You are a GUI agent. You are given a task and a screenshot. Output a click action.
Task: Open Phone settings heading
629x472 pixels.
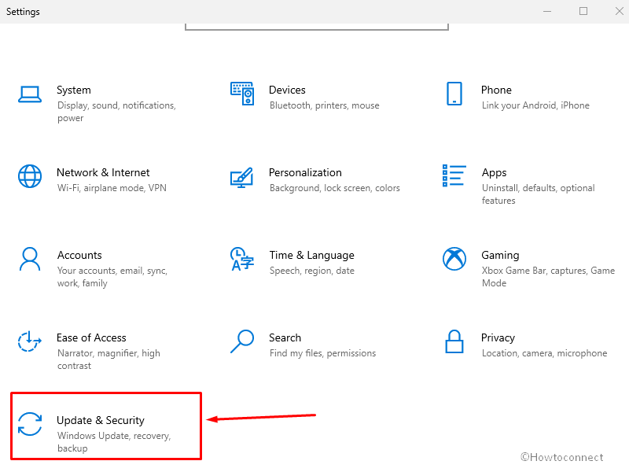[x=496, y=90]
